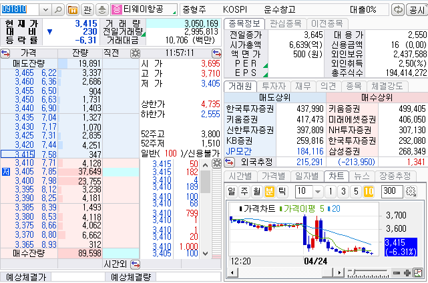Select the 의견 tab
428x283 pixels.
click(328, 87)
